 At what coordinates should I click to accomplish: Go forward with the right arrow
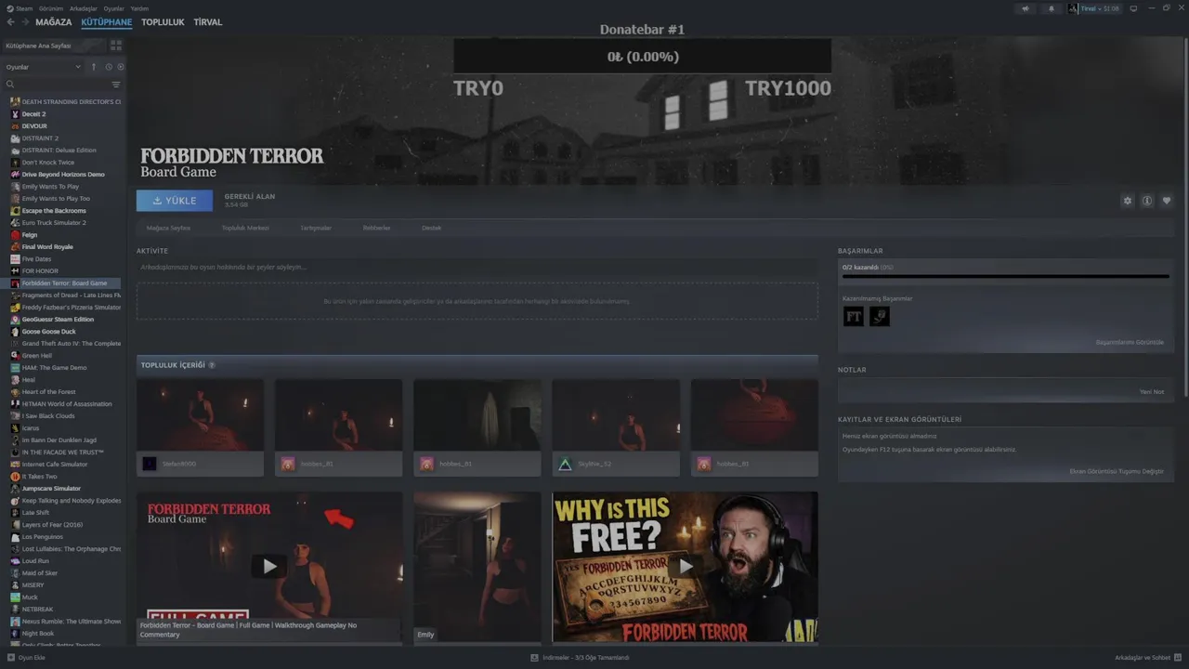[24, 21]
